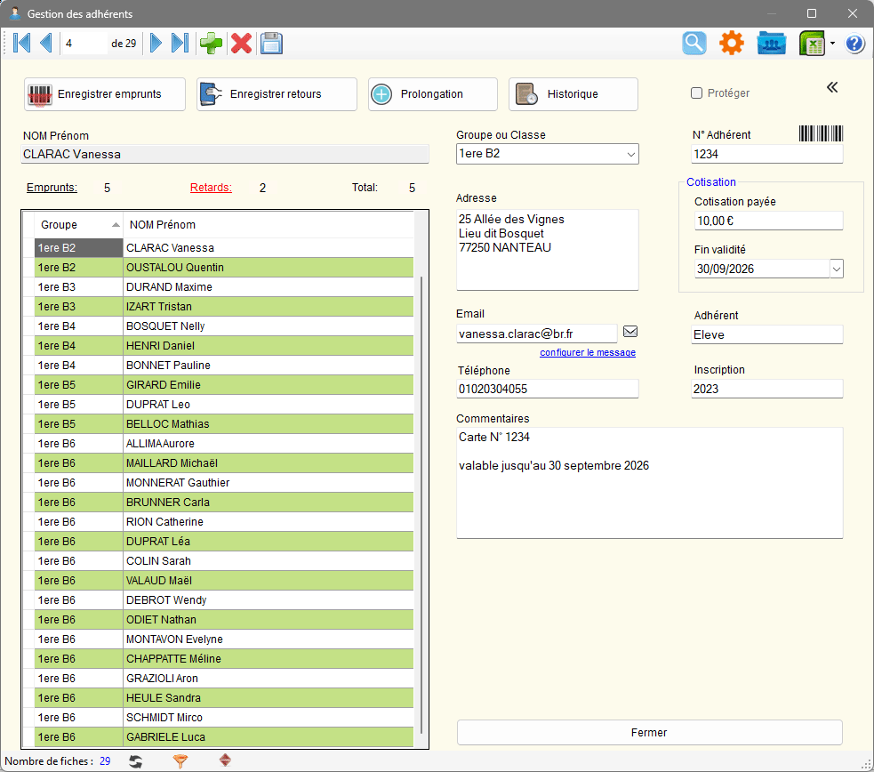Click the blue help question mark icon
This screenshot has width=874, height=772.
click(x=855, y=43)
